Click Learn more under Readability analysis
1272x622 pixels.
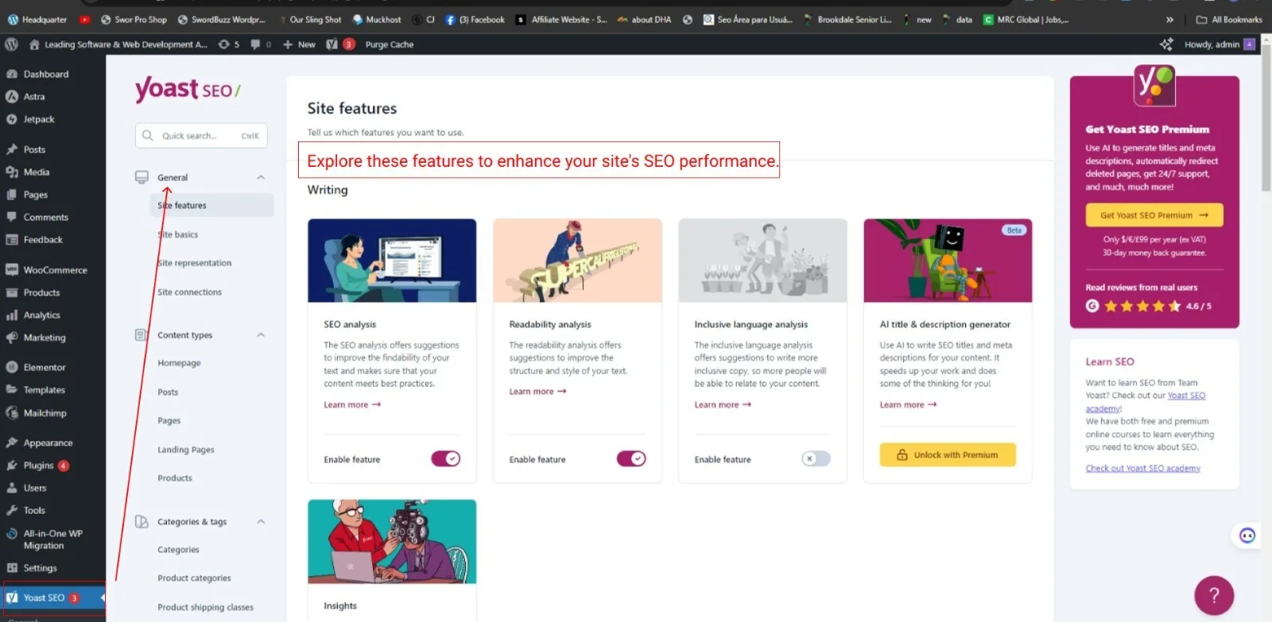tap(537, 392)
